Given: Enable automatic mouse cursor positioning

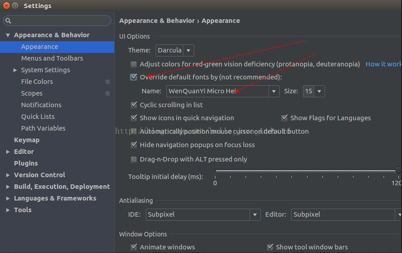Looking at the screenshot, I should (134, 131).
